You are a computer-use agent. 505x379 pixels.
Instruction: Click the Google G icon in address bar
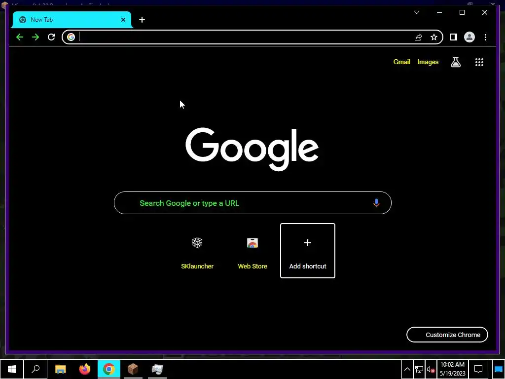(x=71, y=37)
